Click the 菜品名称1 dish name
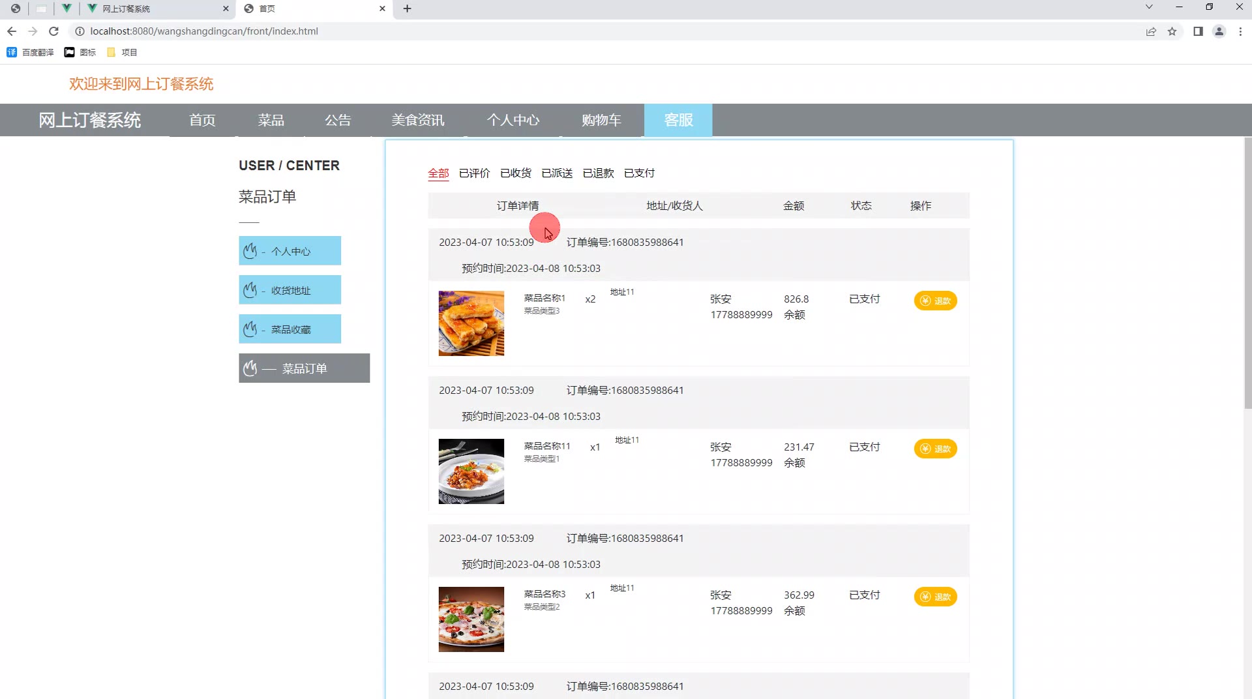 544,298
